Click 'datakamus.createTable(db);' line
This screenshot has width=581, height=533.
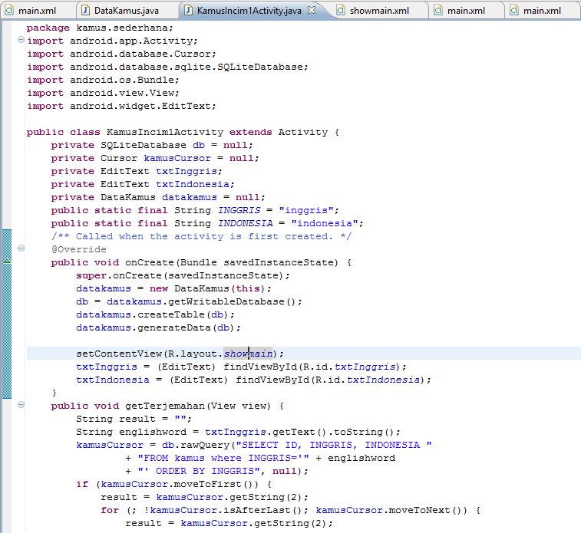coord(155,314)
